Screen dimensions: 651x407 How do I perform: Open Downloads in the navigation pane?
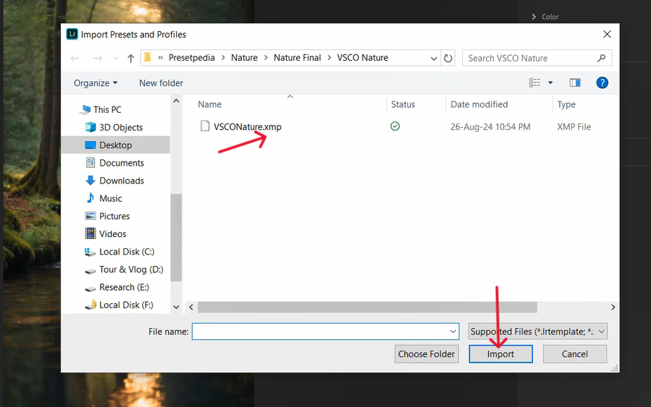(122, 181)
